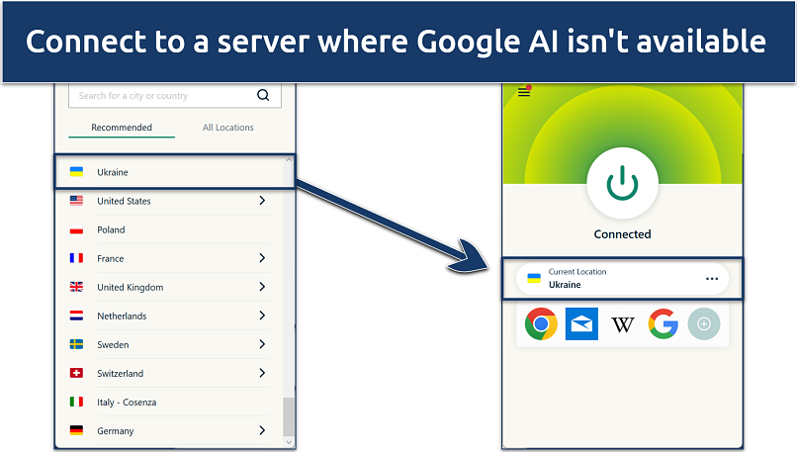Click the France flag icon

pyautogui.click(x=76, y=258)
